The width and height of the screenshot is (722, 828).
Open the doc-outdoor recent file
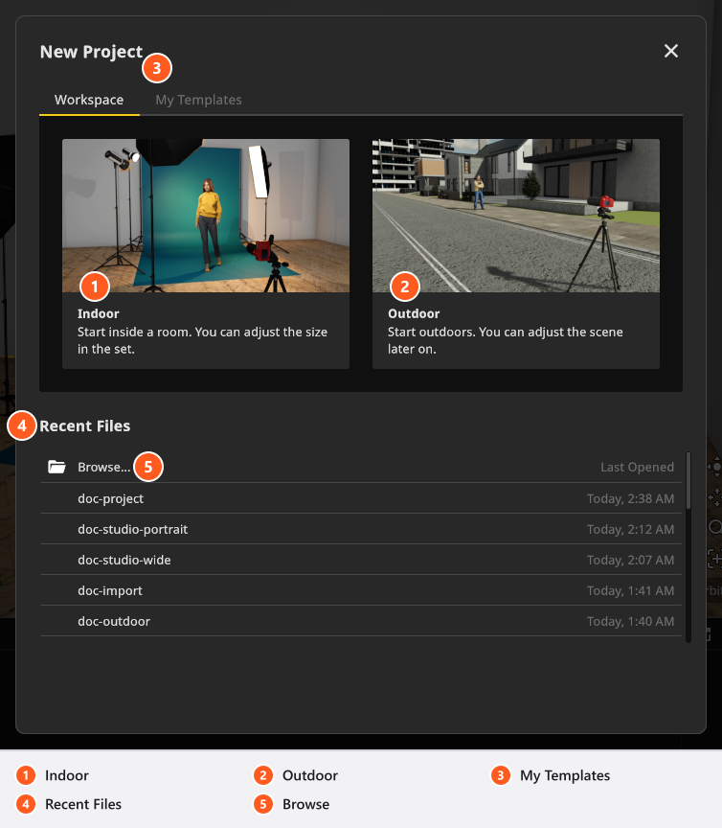[361, 620]
